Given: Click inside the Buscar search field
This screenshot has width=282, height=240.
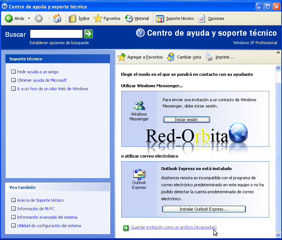Looking at the screenshot, I should click(56, 34).
